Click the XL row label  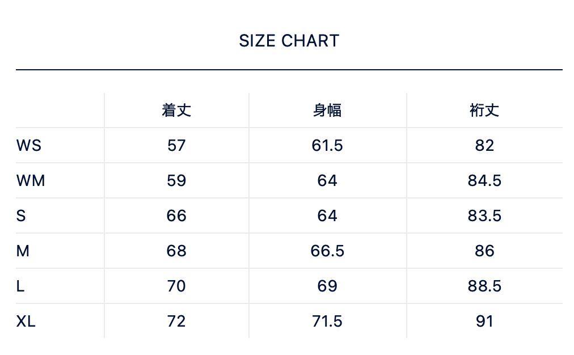click(x=26, y=322)
